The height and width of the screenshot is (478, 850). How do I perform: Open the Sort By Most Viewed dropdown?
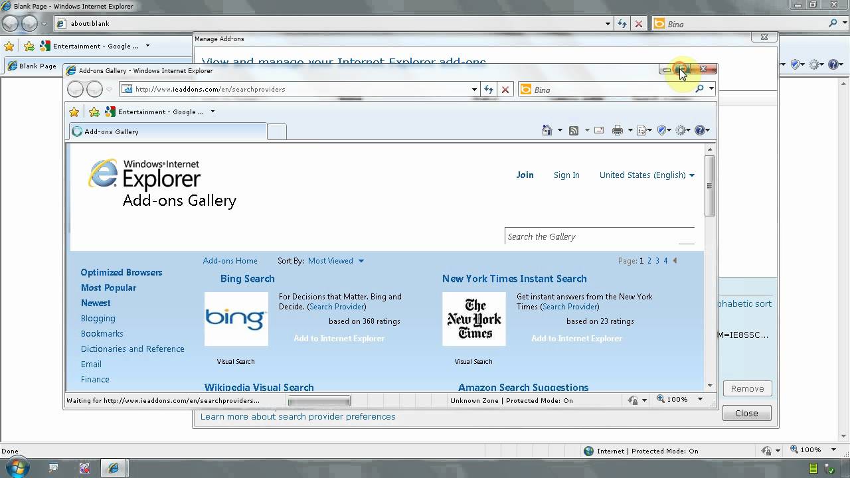(336, 261)
